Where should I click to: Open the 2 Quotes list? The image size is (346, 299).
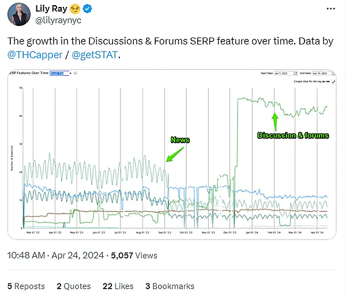pos(73,286)
